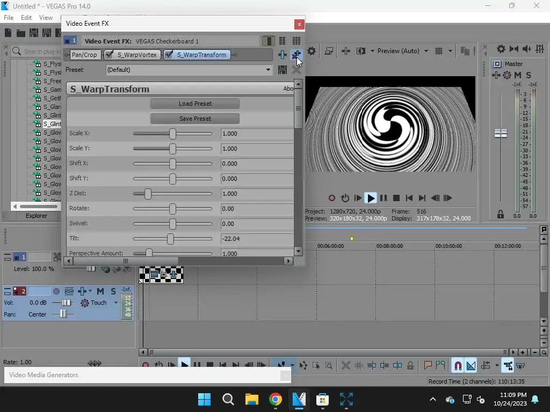Open the Windows Start menu
Image resolution: width=550 pixels, height=412 pixels.
(205, 399)
